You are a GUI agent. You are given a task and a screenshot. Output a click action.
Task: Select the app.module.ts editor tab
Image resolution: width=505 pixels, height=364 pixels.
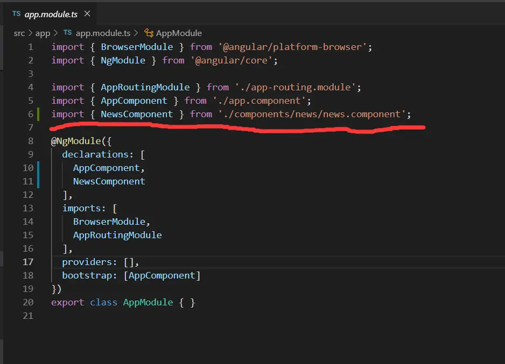[x=50, y=14]
